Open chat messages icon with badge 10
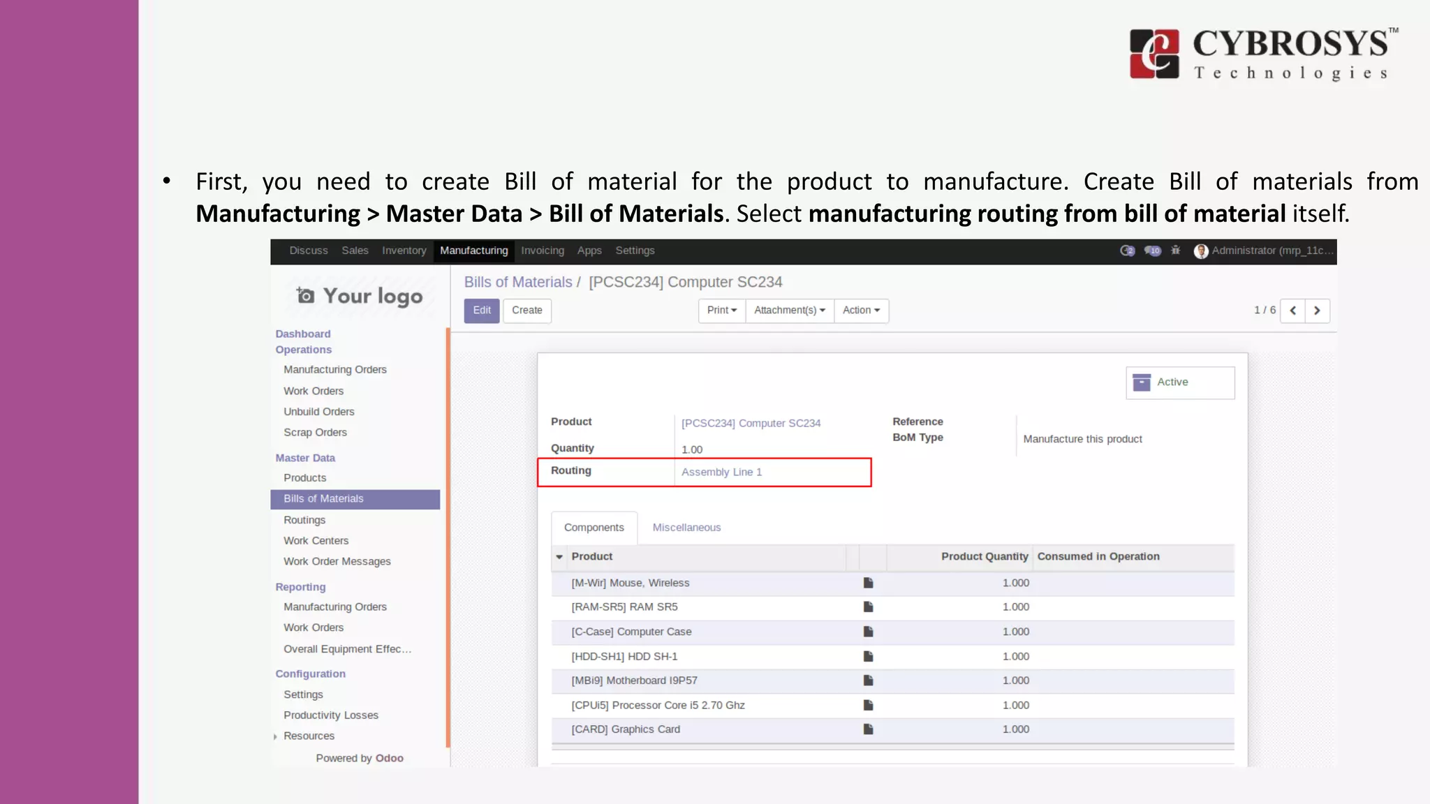1430x804 pixels. (x=1153, y=251)
